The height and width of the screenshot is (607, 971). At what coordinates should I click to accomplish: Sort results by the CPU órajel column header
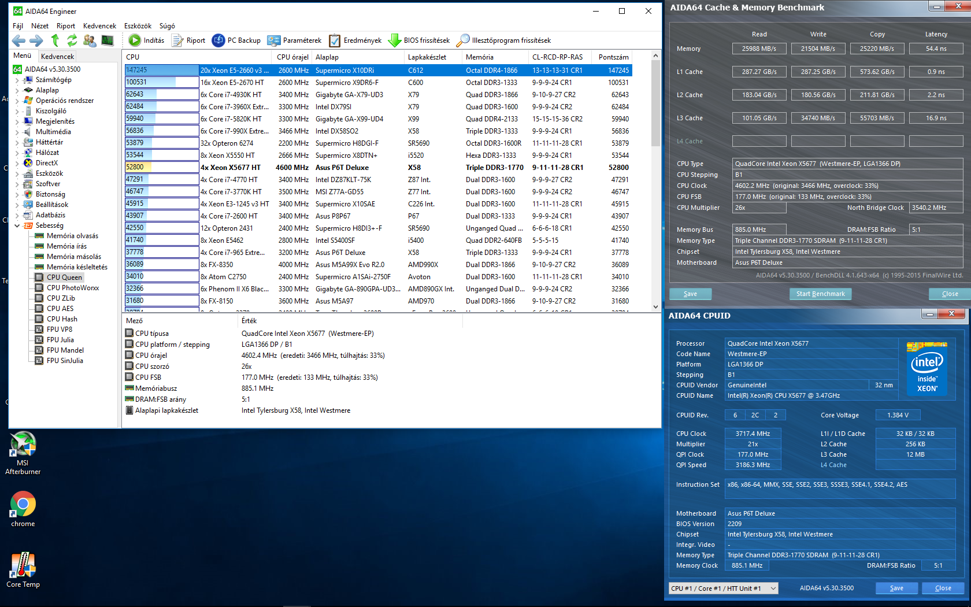pos(292,57)
